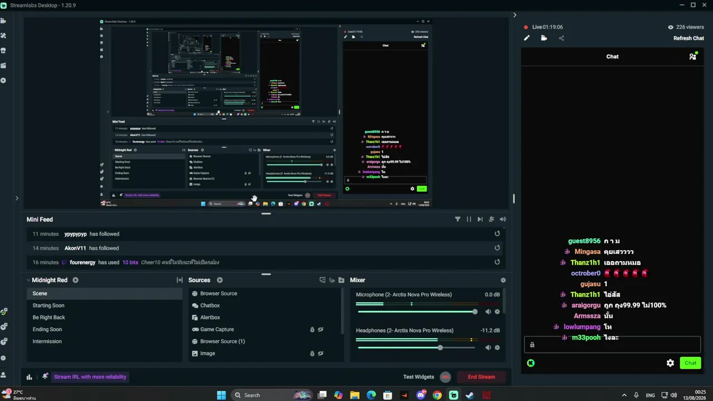Click the Sources list scrollbar
Image resolution: width=713 pixels, height=401 pixels.
tap(343, 312)
